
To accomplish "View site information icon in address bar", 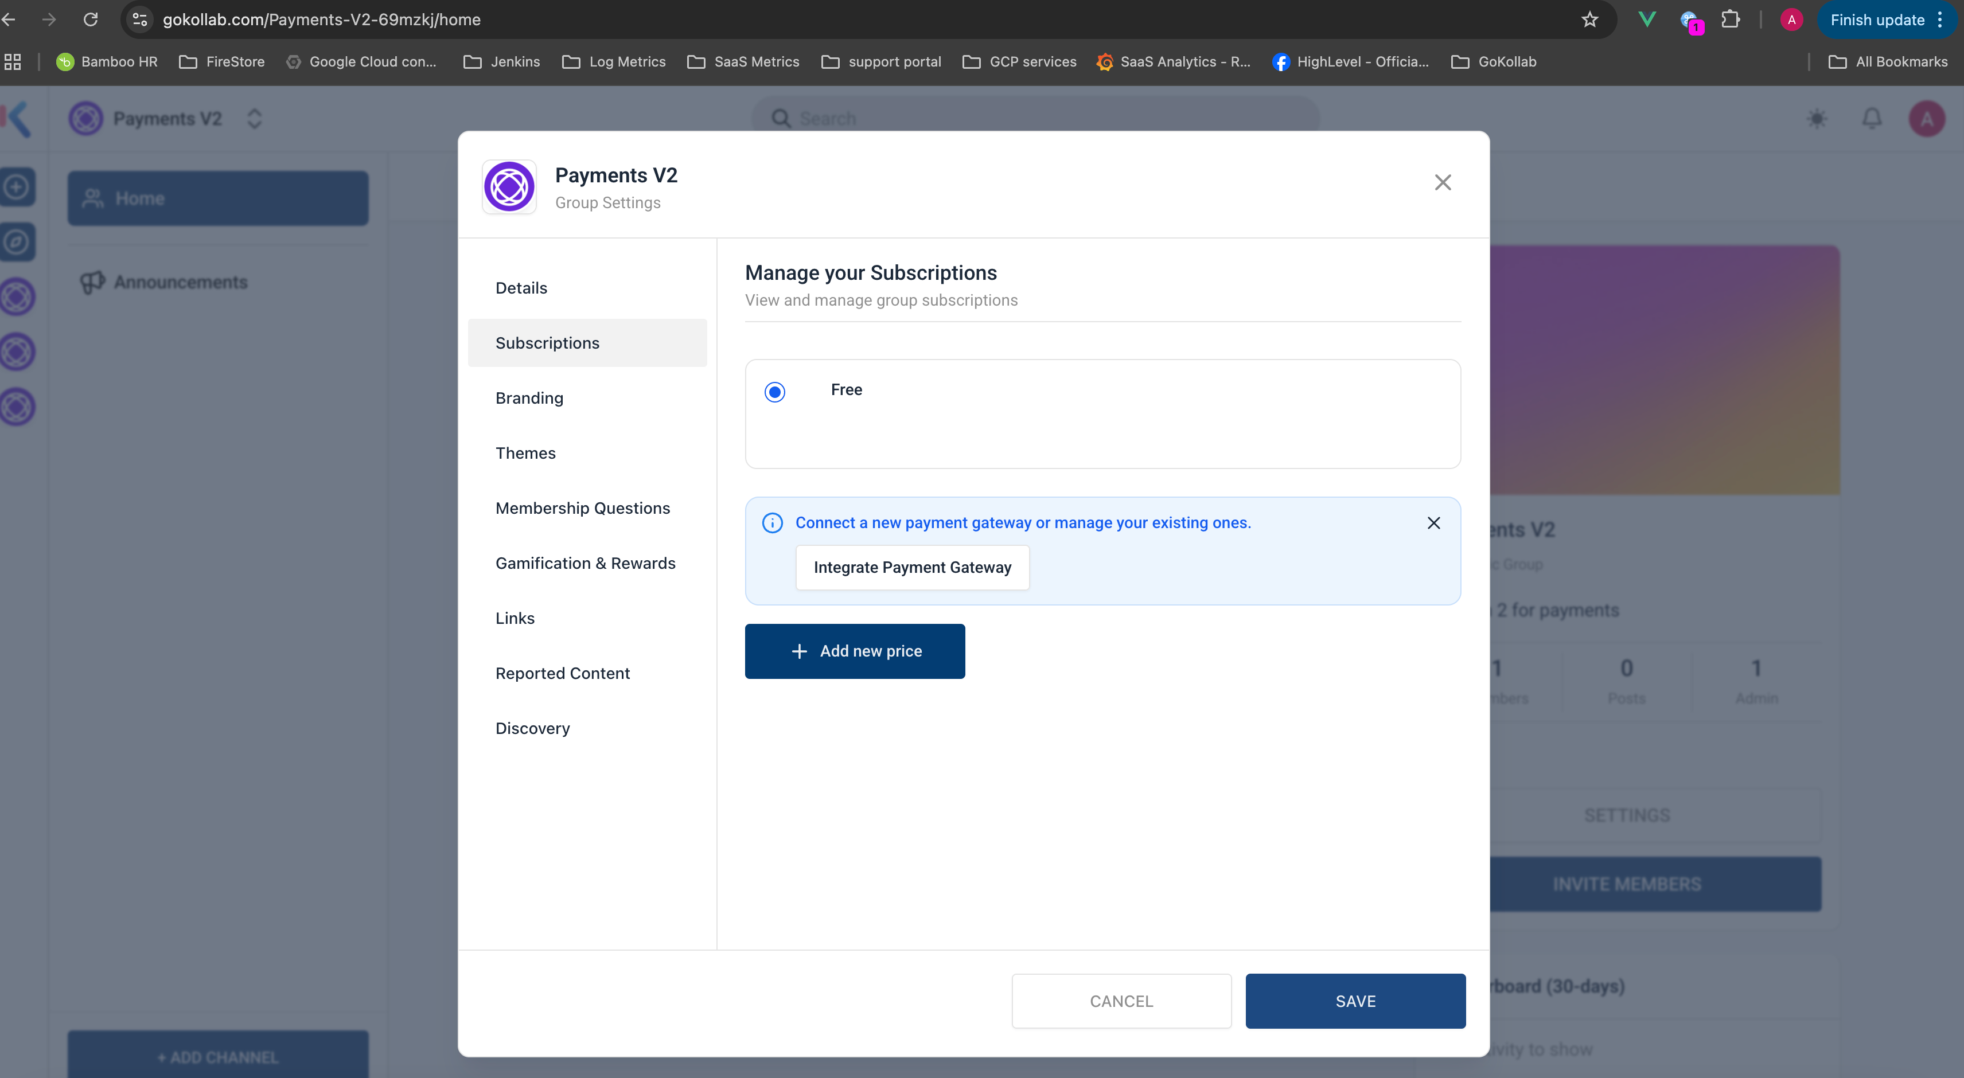I will click(x=139, y=20).
